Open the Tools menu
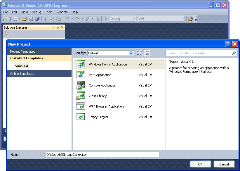 [49, 12]
